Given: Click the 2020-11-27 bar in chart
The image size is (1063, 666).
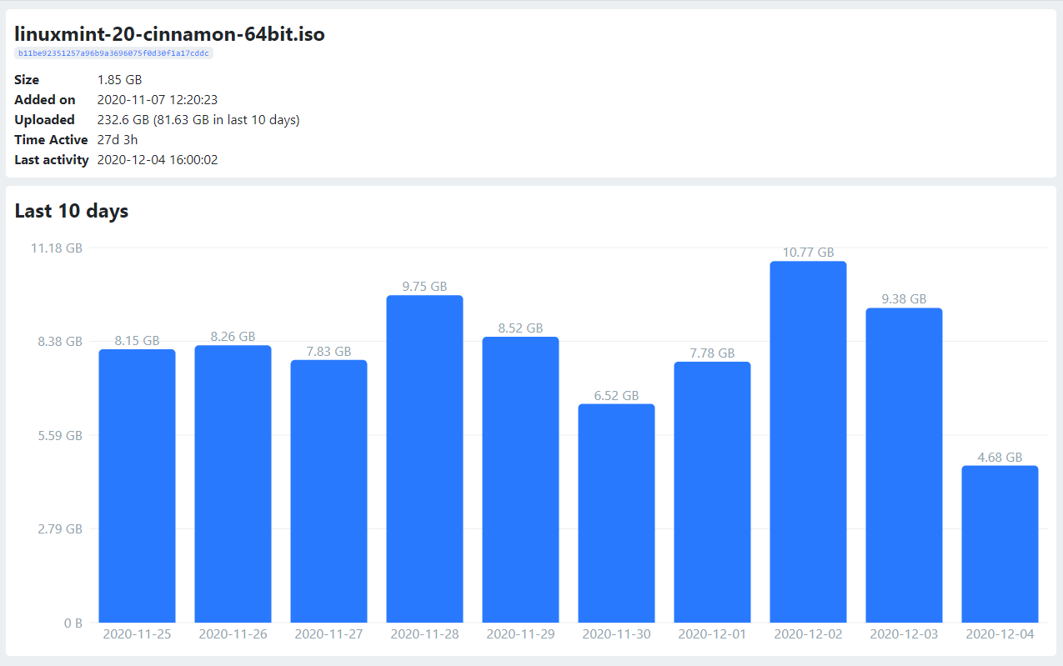Looking at the screenshot, I should pos(328,491).
